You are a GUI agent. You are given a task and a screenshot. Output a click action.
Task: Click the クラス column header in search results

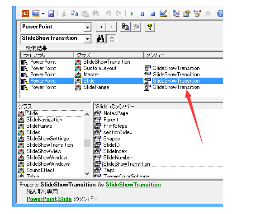click(x=109, y=55)
